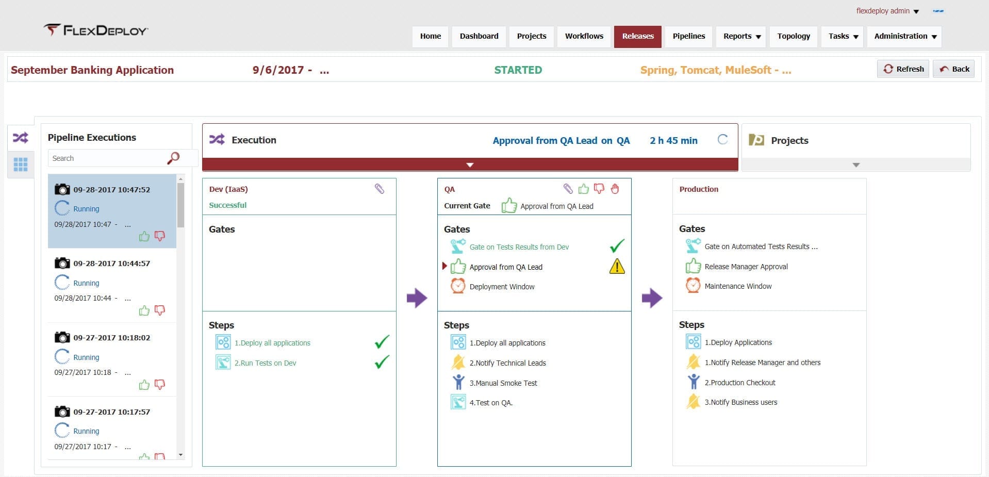
Task: Switch to the Workflows tab
Action: [x=584, y=36]
